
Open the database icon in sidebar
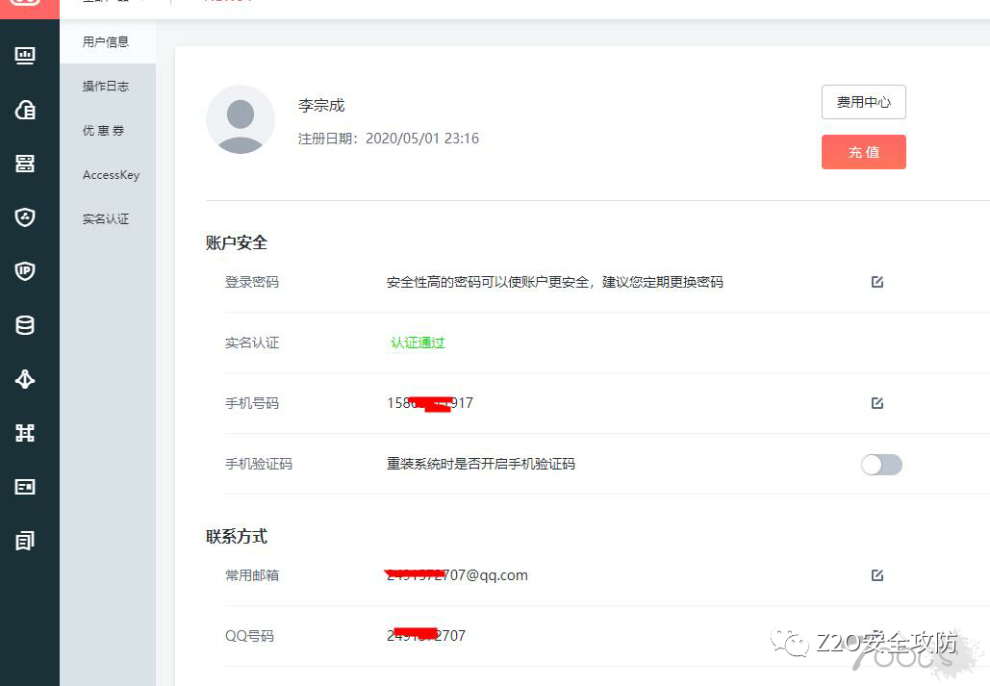[25, 325]
